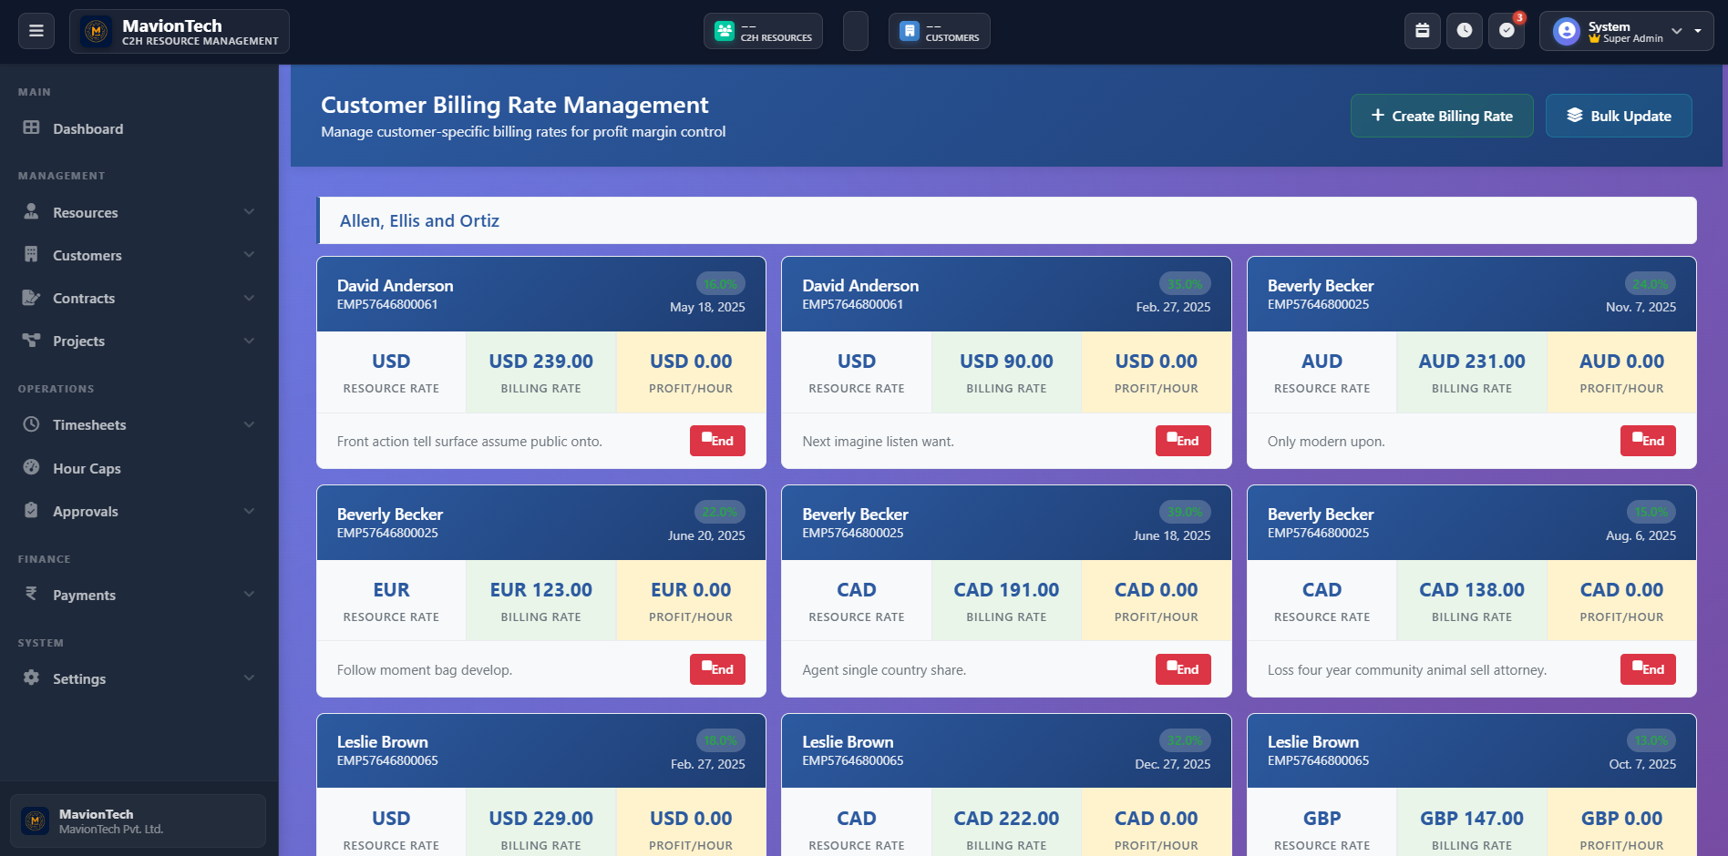1728x856 pixels.
Task: Open the Dashboard page from sidebar
Action: [87, 129]
